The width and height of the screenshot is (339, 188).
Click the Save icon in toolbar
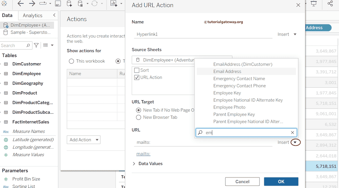[58, 4]
